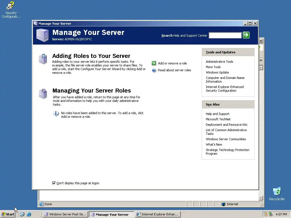The image size is (291, 218).
Task: Open Strategic Technology Protection Program link
Action: coord(228,152)
